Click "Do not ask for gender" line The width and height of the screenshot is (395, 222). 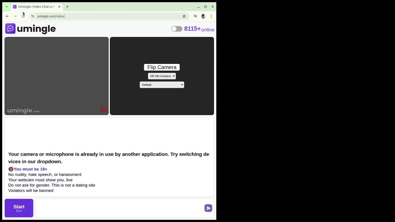coord(52,185)
